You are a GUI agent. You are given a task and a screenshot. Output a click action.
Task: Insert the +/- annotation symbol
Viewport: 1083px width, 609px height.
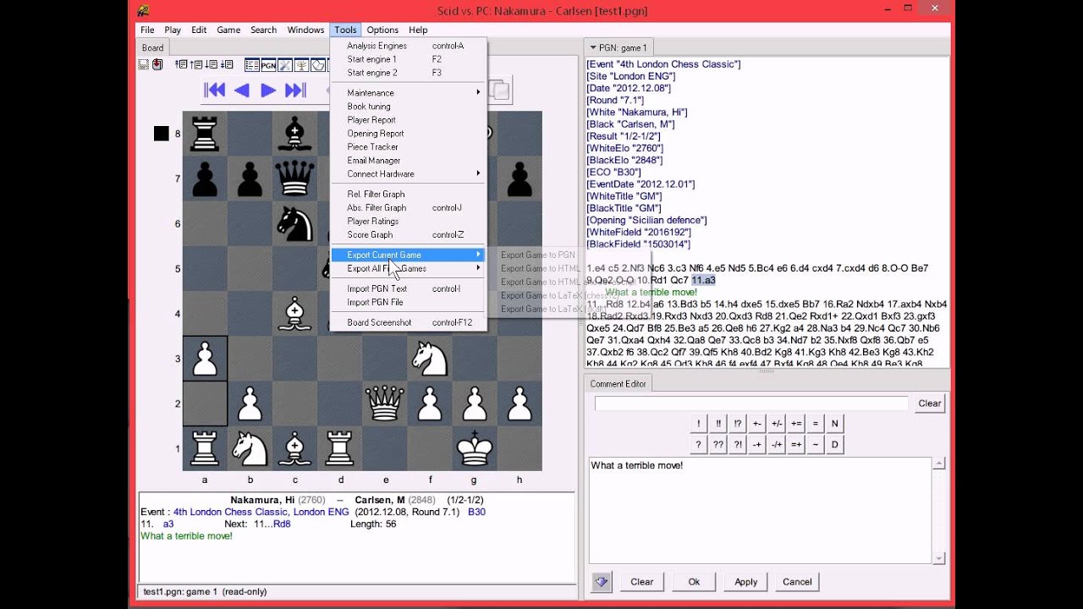[777, 424]
